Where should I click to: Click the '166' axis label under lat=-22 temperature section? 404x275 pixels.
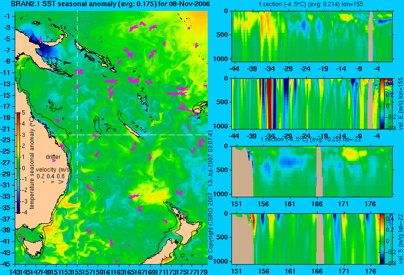point(317,204)
